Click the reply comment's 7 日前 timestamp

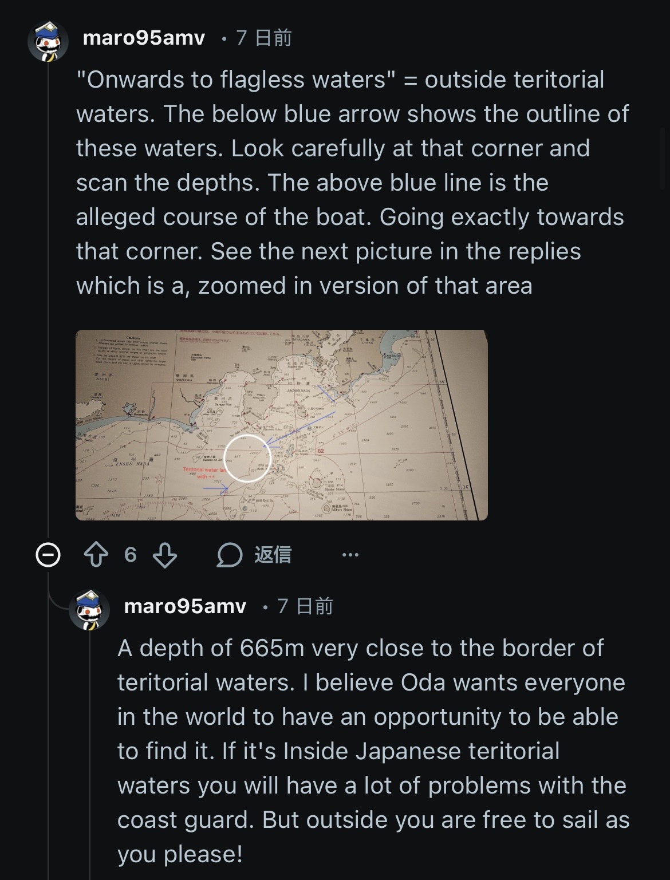tap(305, 606)
